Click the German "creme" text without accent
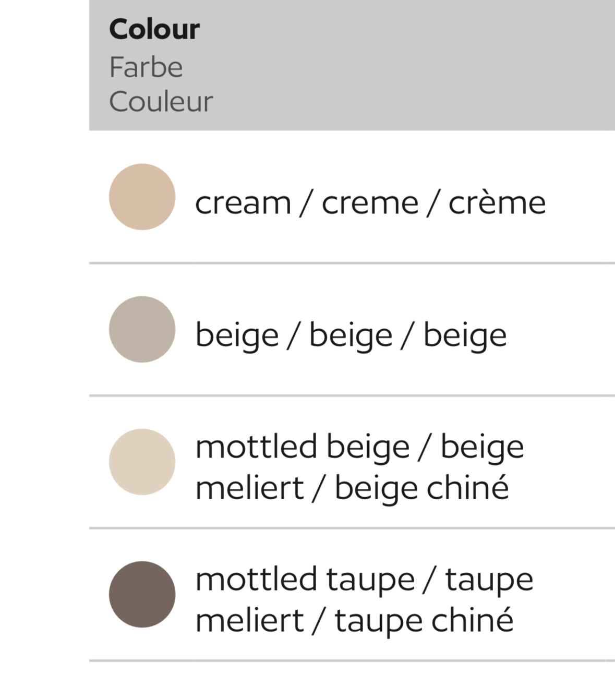615x698 pixels. point(370,203)
